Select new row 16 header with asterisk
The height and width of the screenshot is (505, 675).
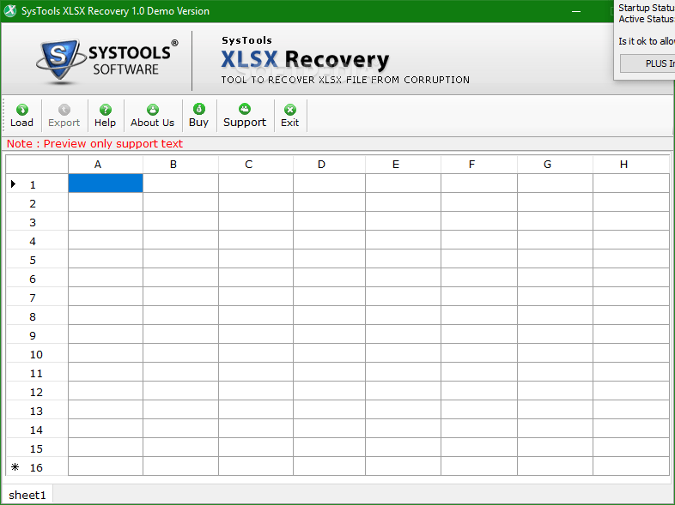pos(37,466)
